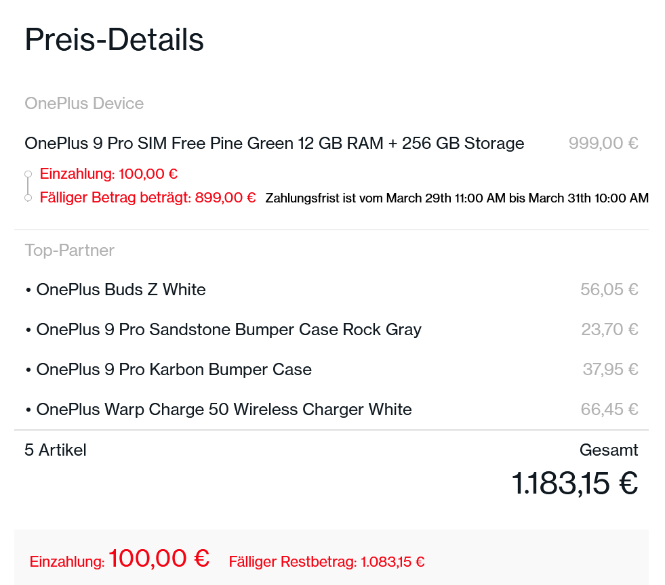Open the OnePlus 9 Pro Karbon Bumper Case
The width and height of the screenshot is (665, 585).
pos(174,370)
